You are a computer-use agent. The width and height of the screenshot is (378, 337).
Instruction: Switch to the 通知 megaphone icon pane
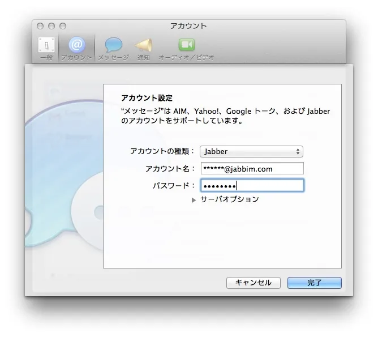[x=144, y=45]
